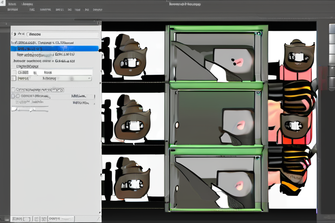This screenshot has width=335, height=223.
Task: Click the second square icon in the dialog's bottom bar
Action: tap(26, 218)
